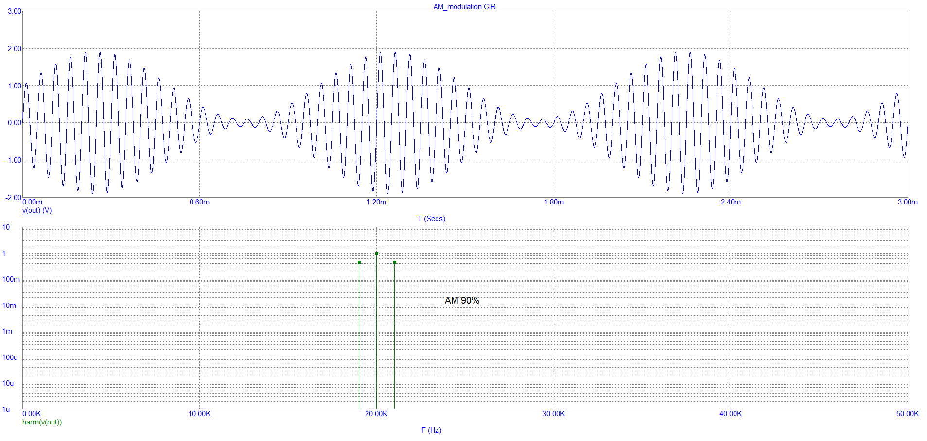Click the 10m spectrum magnitude label
This screenshot has width=927, height=441.
pyautogui.click(x=9, y=305)
